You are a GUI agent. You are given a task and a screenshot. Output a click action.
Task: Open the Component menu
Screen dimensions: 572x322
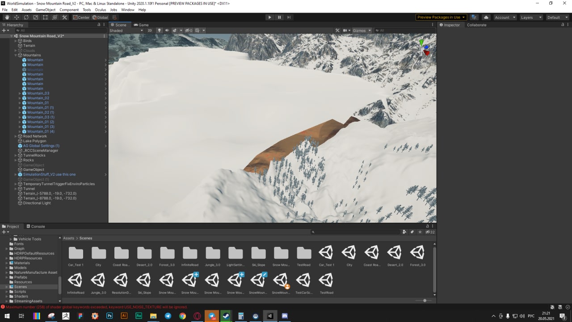[x=69, y=10]
